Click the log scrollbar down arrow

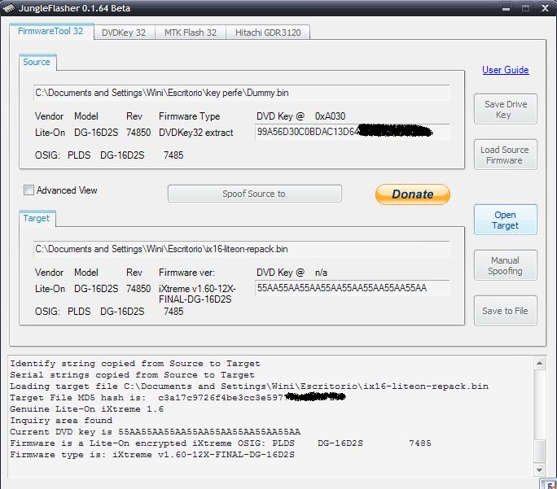coord(539,469)
